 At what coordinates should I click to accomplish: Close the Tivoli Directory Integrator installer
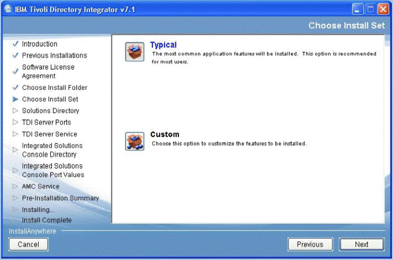[383, 10]
